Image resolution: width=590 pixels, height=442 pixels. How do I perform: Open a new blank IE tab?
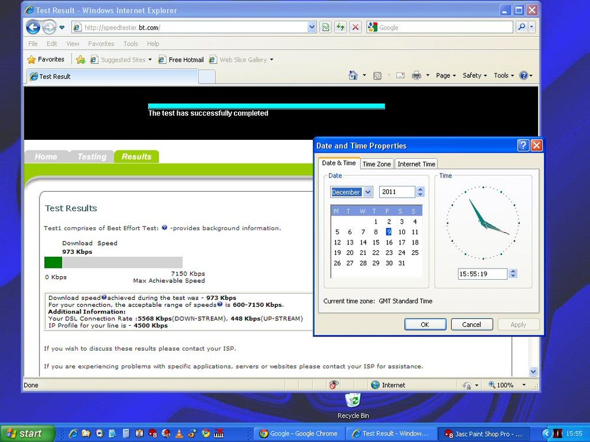207,77
